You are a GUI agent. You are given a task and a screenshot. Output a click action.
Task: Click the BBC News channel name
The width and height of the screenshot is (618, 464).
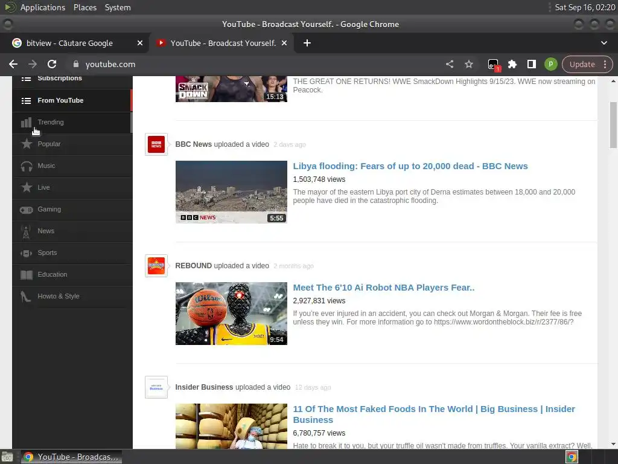[x=194, y=144]
